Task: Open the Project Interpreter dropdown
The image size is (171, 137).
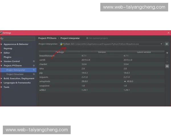Action: tap(161, 44)
